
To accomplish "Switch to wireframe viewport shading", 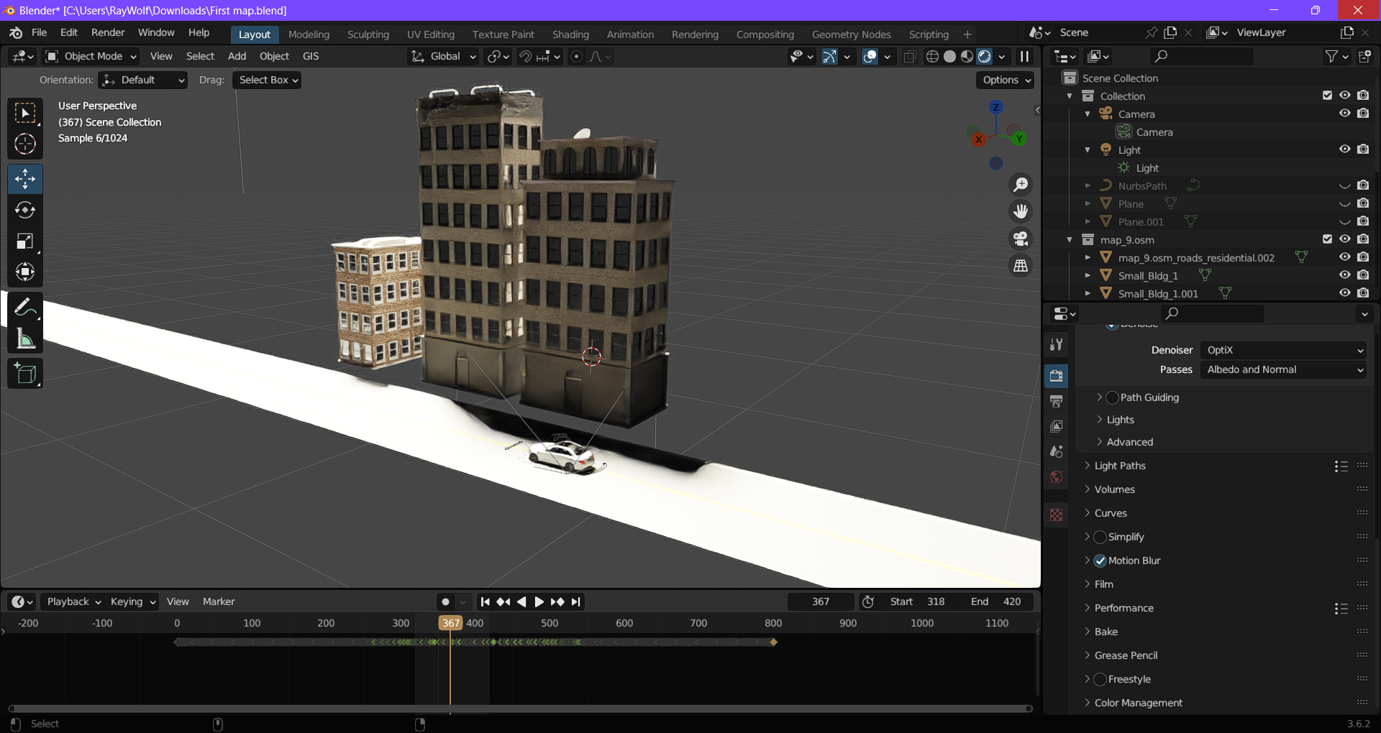I will [933, 56].
